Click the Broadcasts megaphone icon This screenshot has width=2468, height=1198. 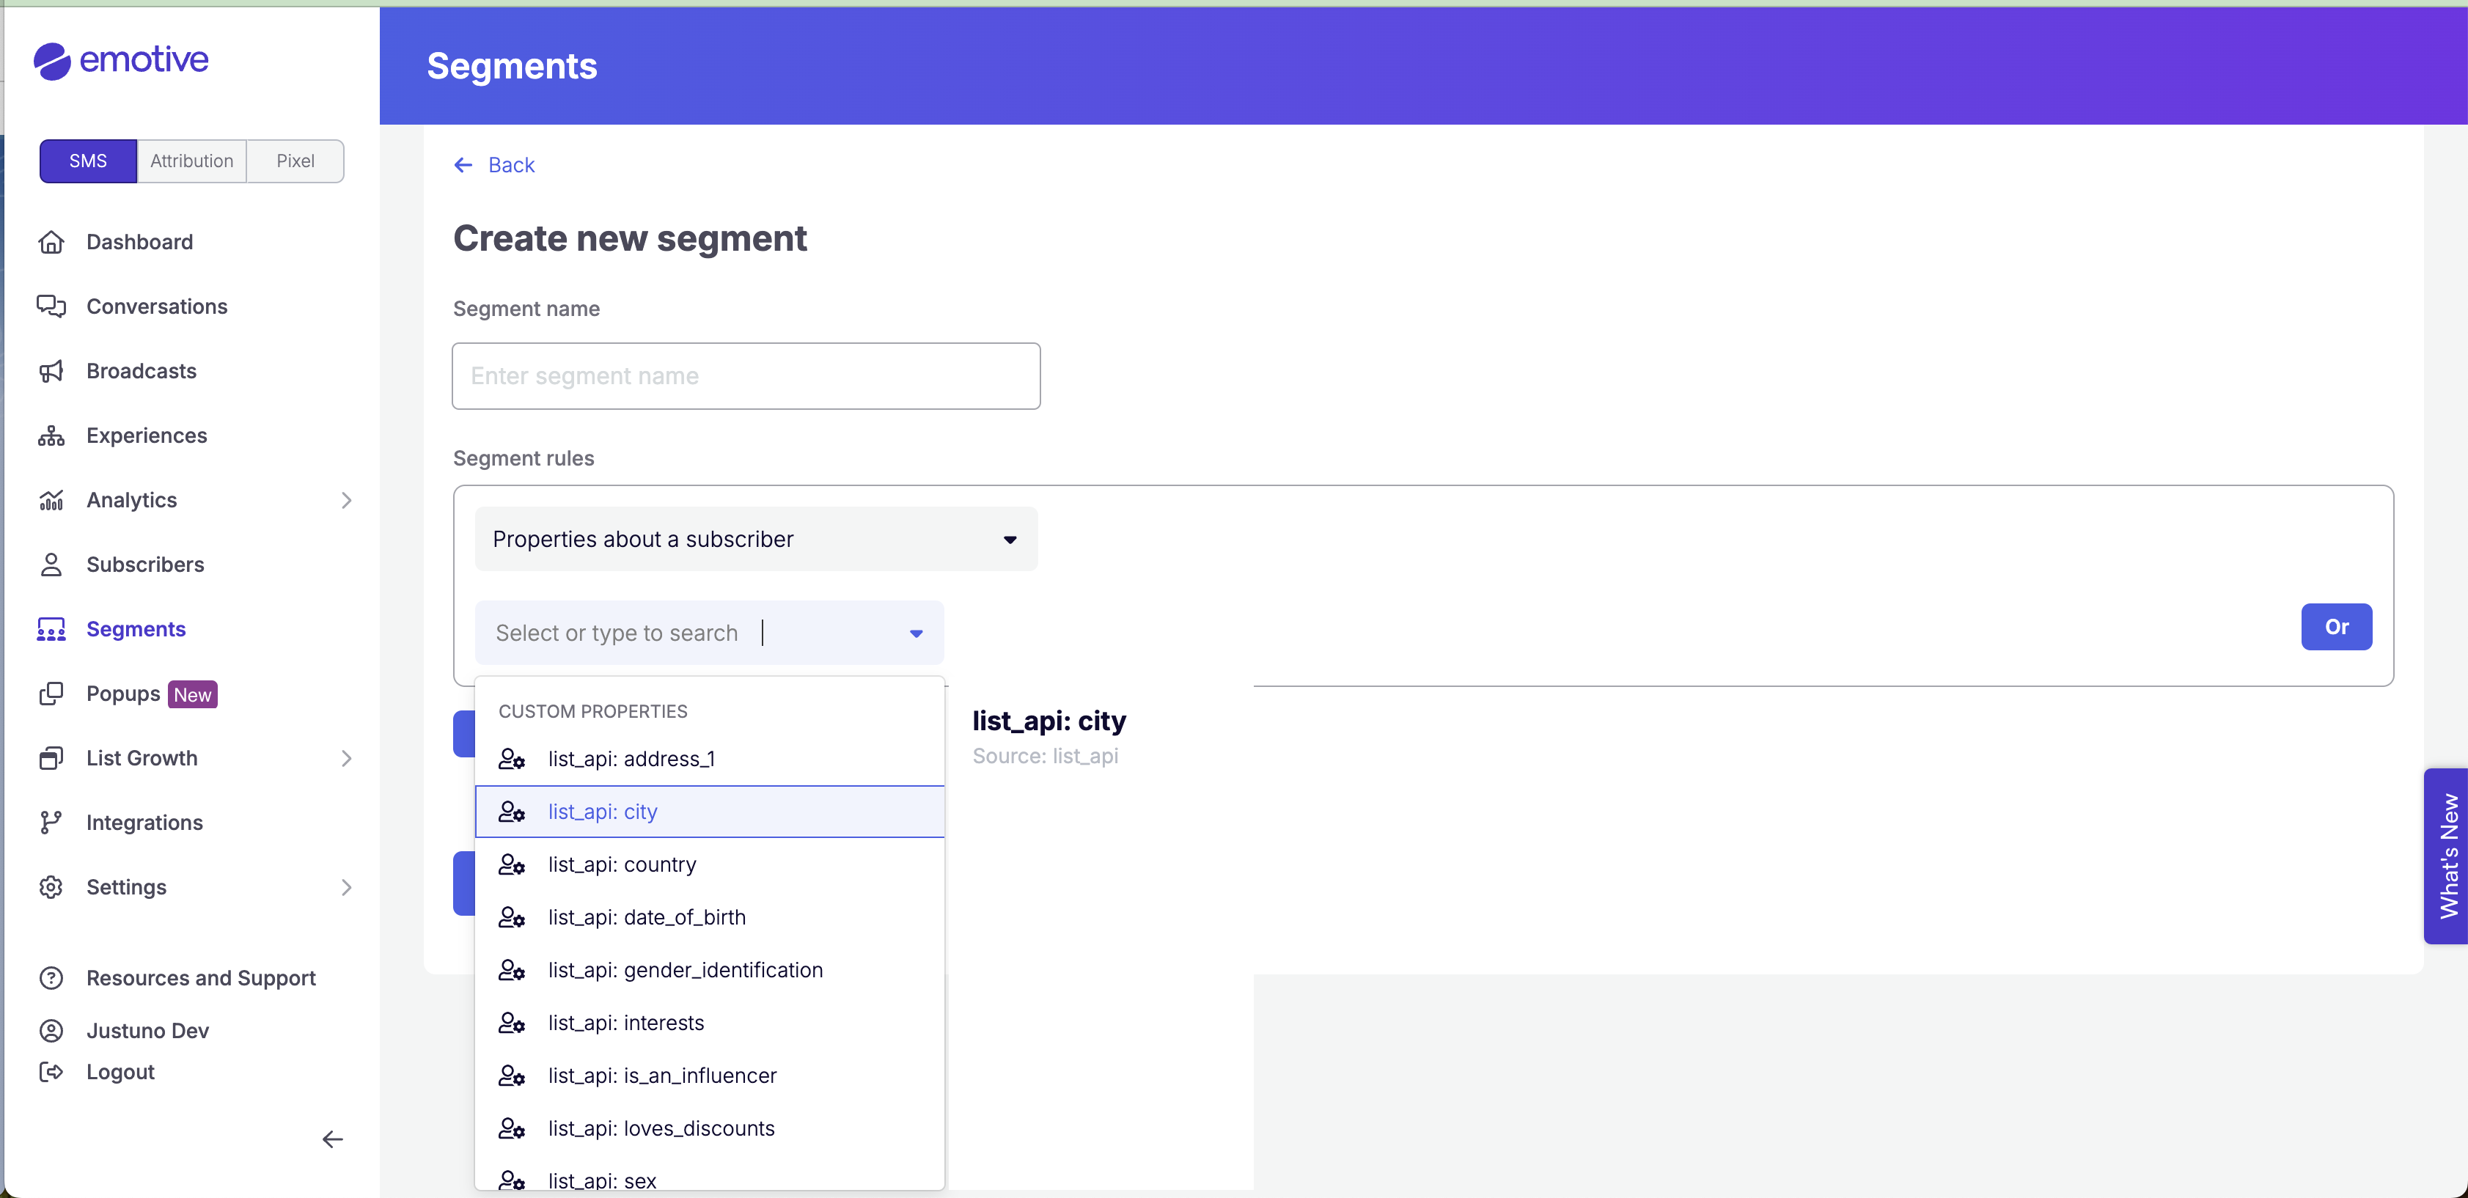point(51,372)
